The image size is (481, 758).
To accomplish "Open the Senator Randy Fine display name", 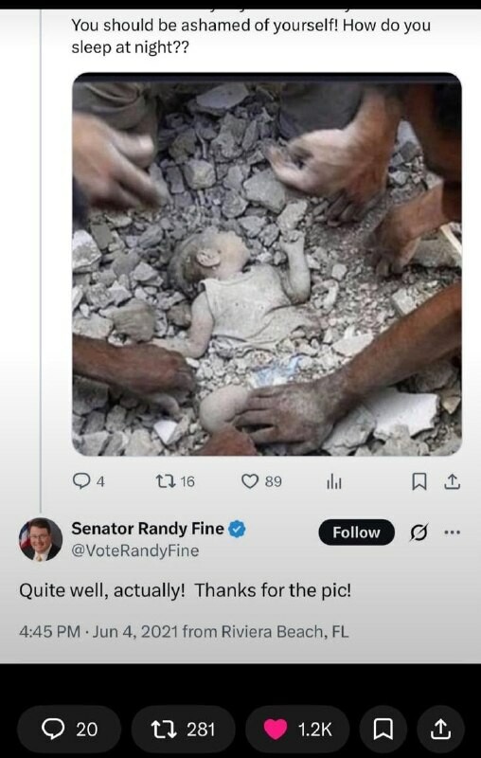I will pos(148,529).
